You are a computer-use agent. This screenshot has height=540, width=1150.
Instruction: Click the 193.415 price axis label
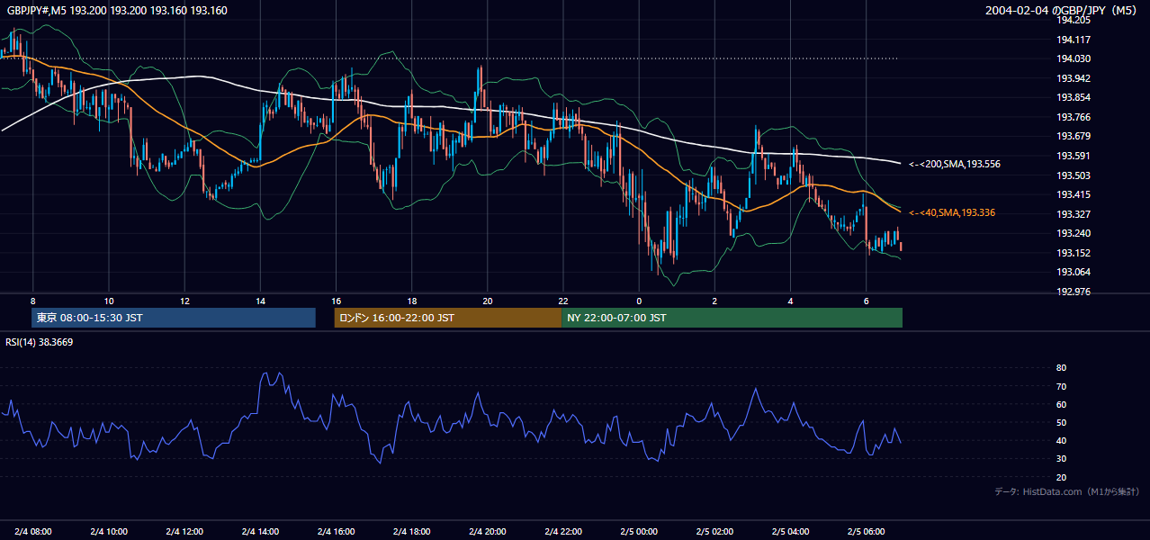tap(1074, 194)
